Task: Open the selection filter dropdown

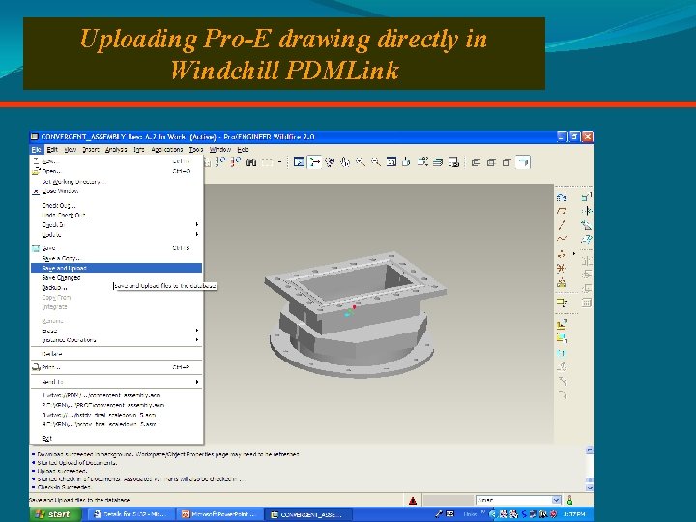Action: 556,500
